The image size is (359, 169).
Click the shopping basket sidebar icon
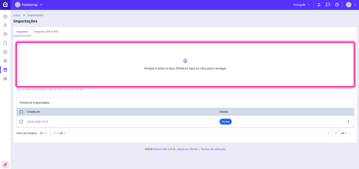[5, 34]
